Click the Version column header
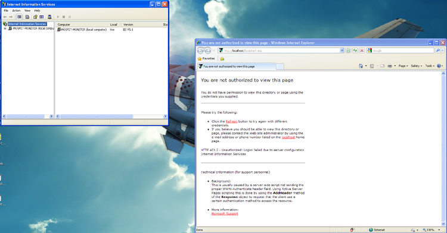The height and width of the screenshot is (233, 447). pyautogui.click(x=142, y=24)
